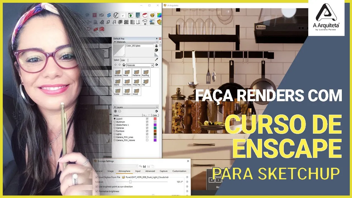The image size is (352, 198).
Task: Open the Landscaping materials folder
Action: 118,73
